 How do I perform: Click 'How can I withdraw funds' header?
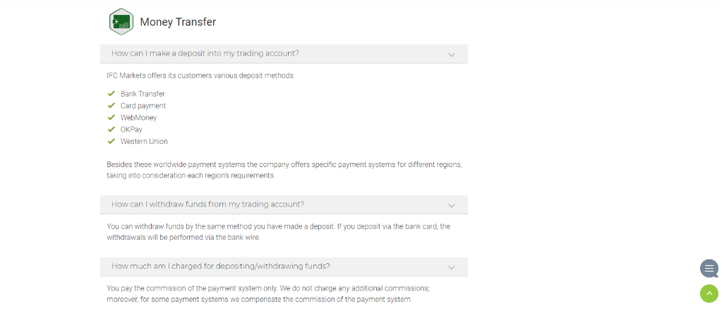pos(207,205)
